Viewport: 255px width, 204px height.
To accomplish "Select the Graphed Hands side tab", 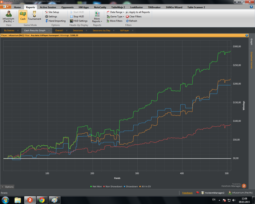I will [251, 60].
